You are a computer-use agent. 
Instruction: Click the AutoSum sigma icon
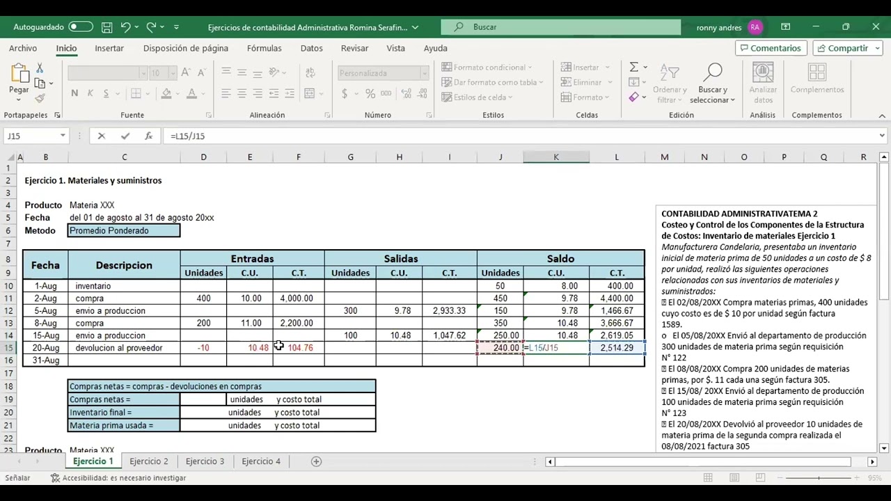click(634, 67)
